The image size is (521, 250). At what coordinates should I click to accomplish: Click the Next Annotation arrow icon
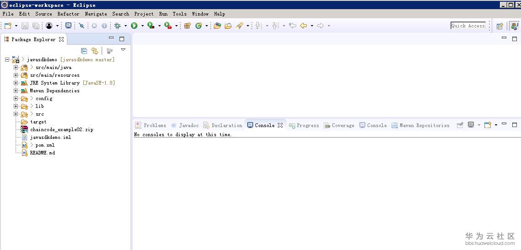pyautogui.click(x=258, y=26)
